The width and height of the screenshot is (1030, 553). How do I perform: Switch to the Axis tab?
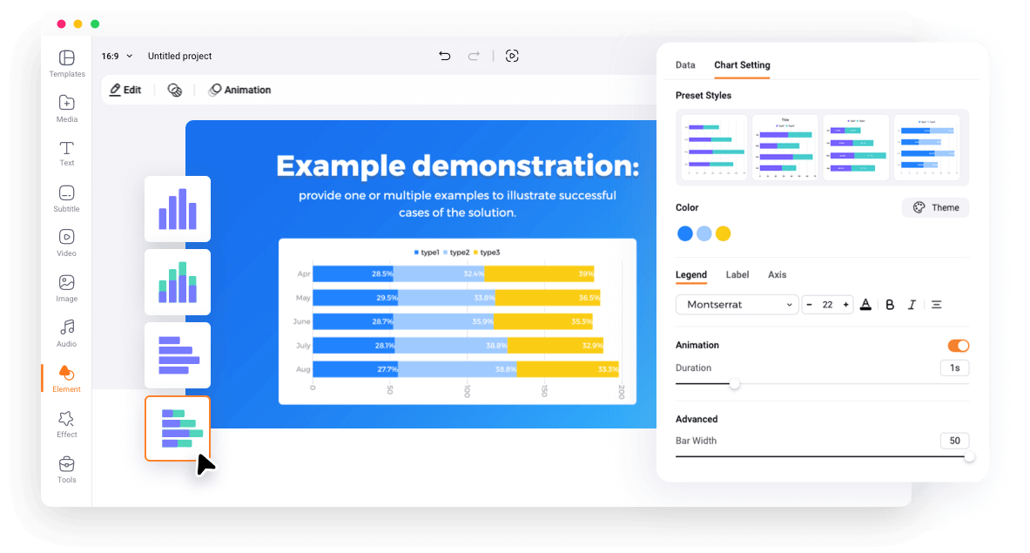(777, 275)
